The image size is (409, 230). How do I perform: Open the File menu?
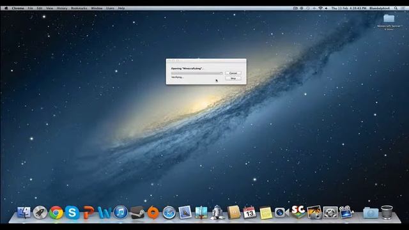click(30, 8)
